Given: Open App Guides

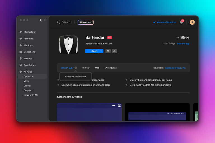Looking at the screenshot, I should [x=30, y=65].
